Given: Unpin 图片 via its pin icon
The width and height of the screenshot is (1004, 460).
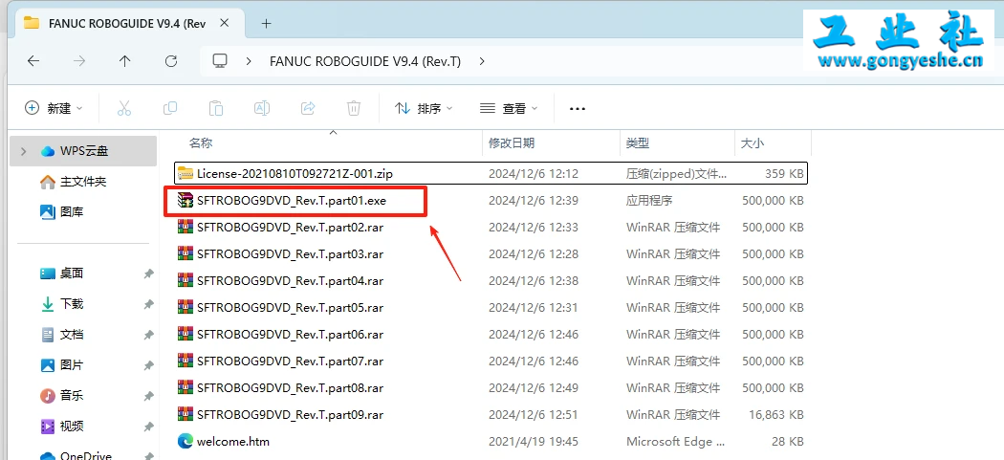Looking at the screenshot, I should click(x=148, y=366).
